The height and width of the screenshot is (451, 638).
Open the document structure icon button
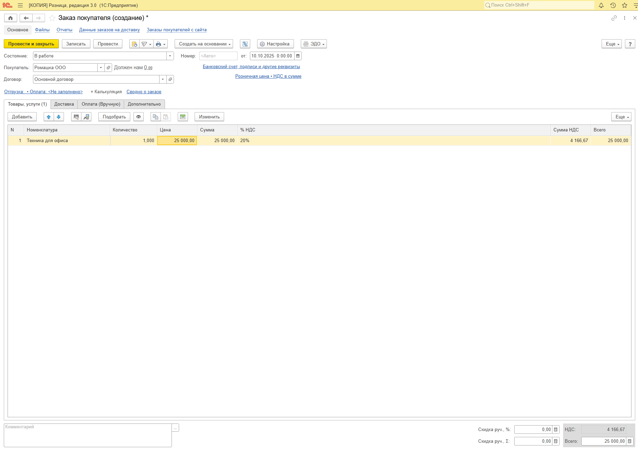coord(245,44)
